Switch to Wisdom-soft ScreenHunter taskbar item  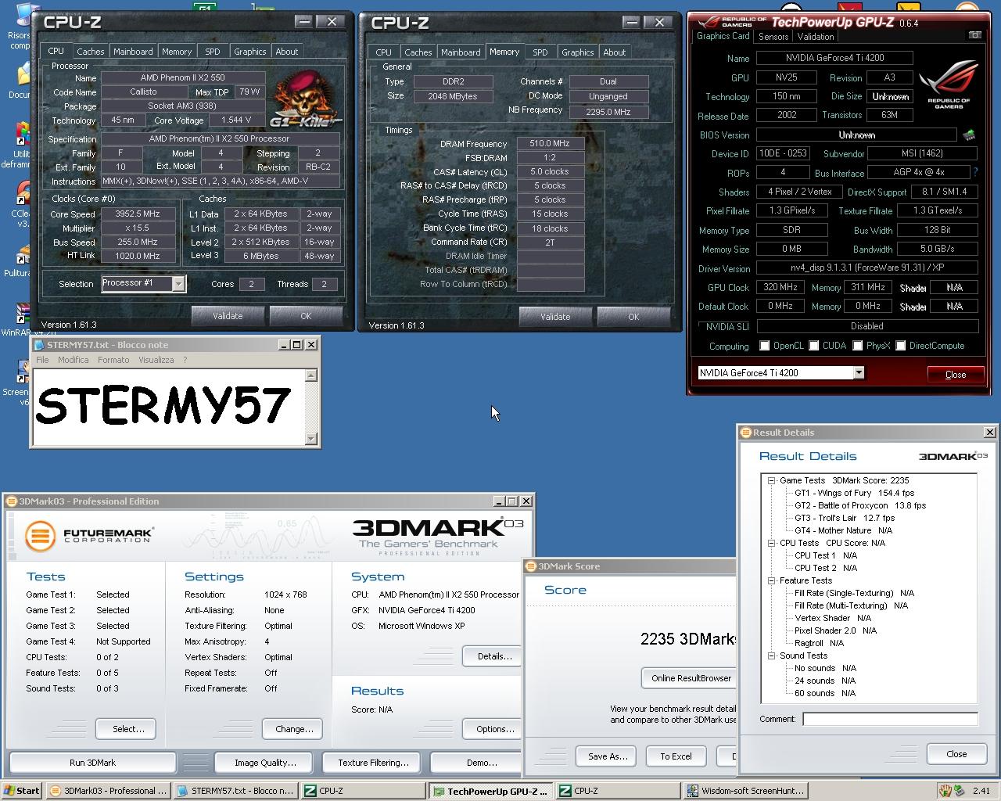(745, 791)
